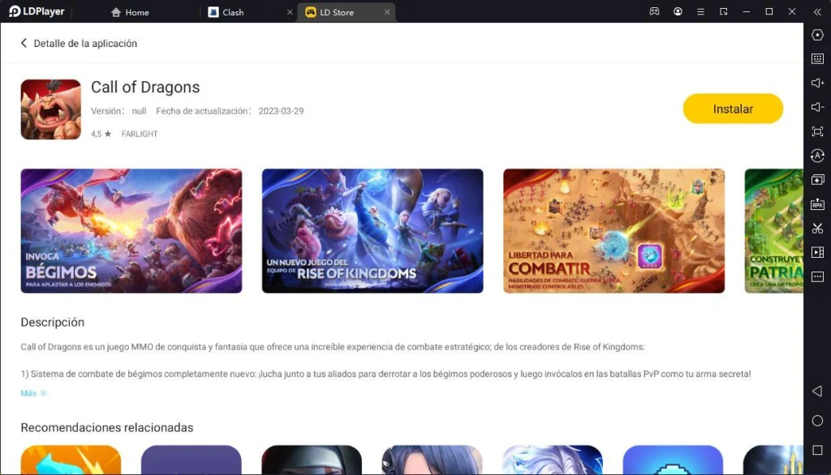831x475 pixels.
Task: Open the Home tab
Action: pos(130,12)
